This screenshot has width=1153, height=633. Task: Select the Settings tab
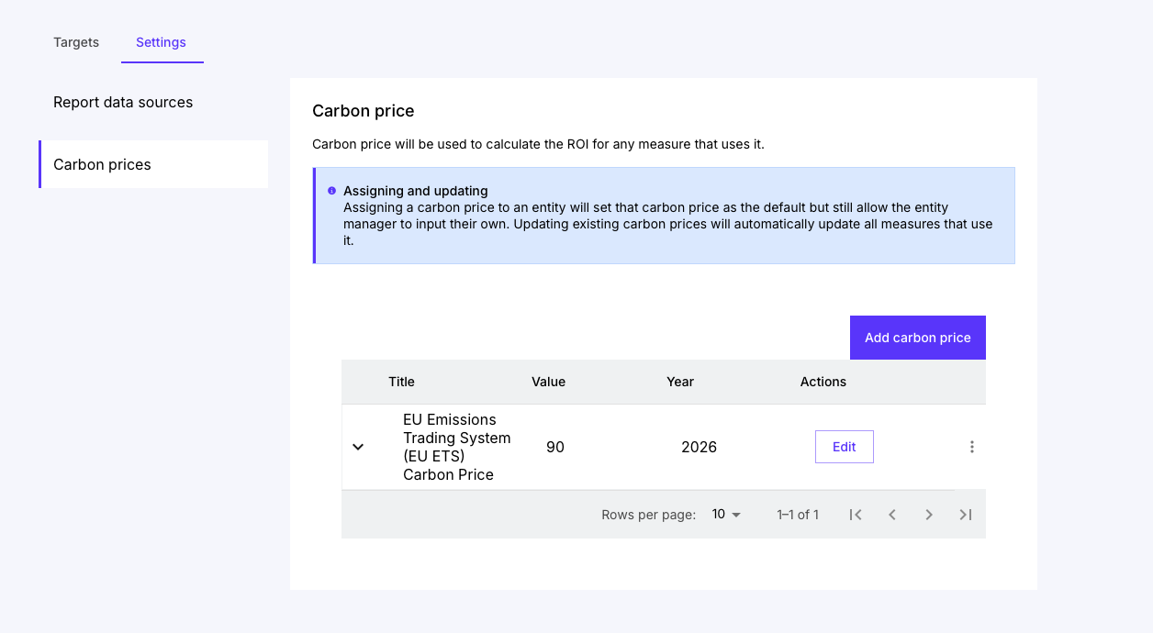[161, 42]
